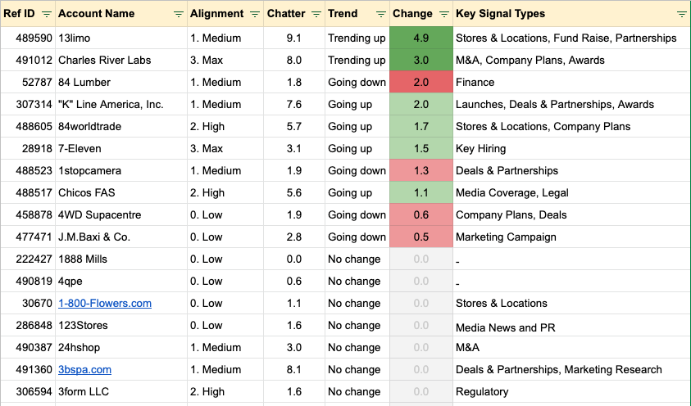
Task: Click the 4.9 change cell for 13limo
Action: (421, 38)
